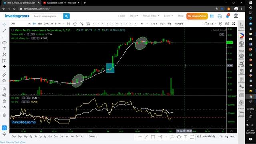Open chart settings gear icon
Screen dimensions: 256x144
click(x=220, y=24)
